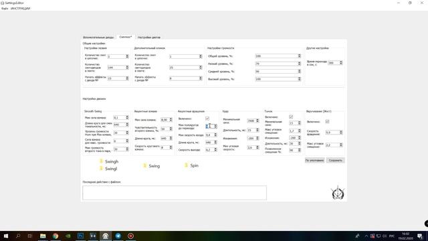The height and width of the screenshot is (241, 428).
Task: Open the ИНСТРУКЦИИ menu
Action: (21, 9)
